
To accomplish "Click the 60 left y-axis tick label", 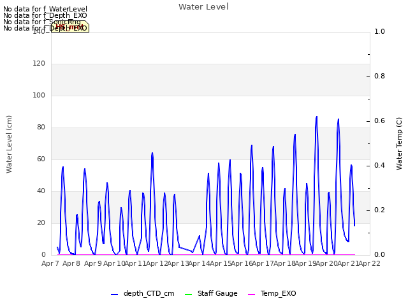I will click(41, 159).
